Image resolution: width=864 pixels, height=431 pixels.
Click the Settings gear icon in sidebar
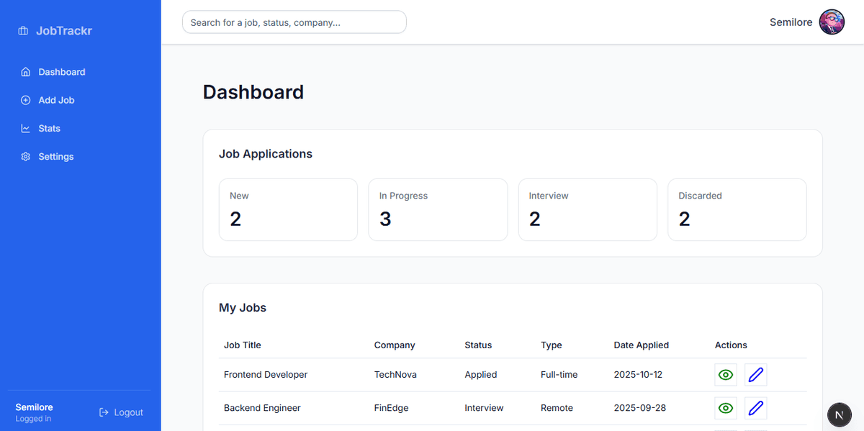[x=26, y=156]
